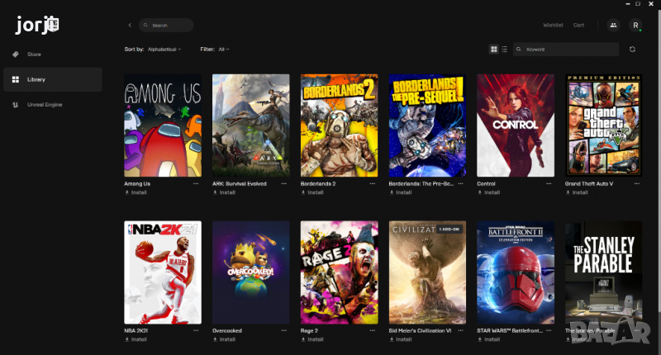The width and height of the screenshot is (661, 355).
Task: Select The Stanley Parable cover
Action: pyautogui.click(x=604, y=272)
